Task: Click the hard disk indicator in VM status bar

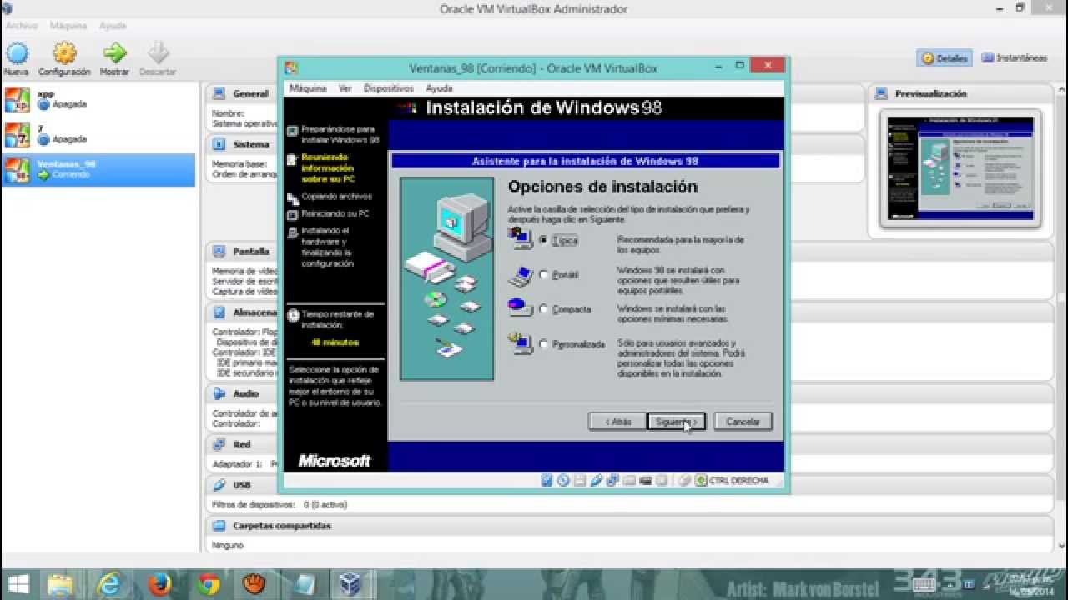Action: point(547,481)
